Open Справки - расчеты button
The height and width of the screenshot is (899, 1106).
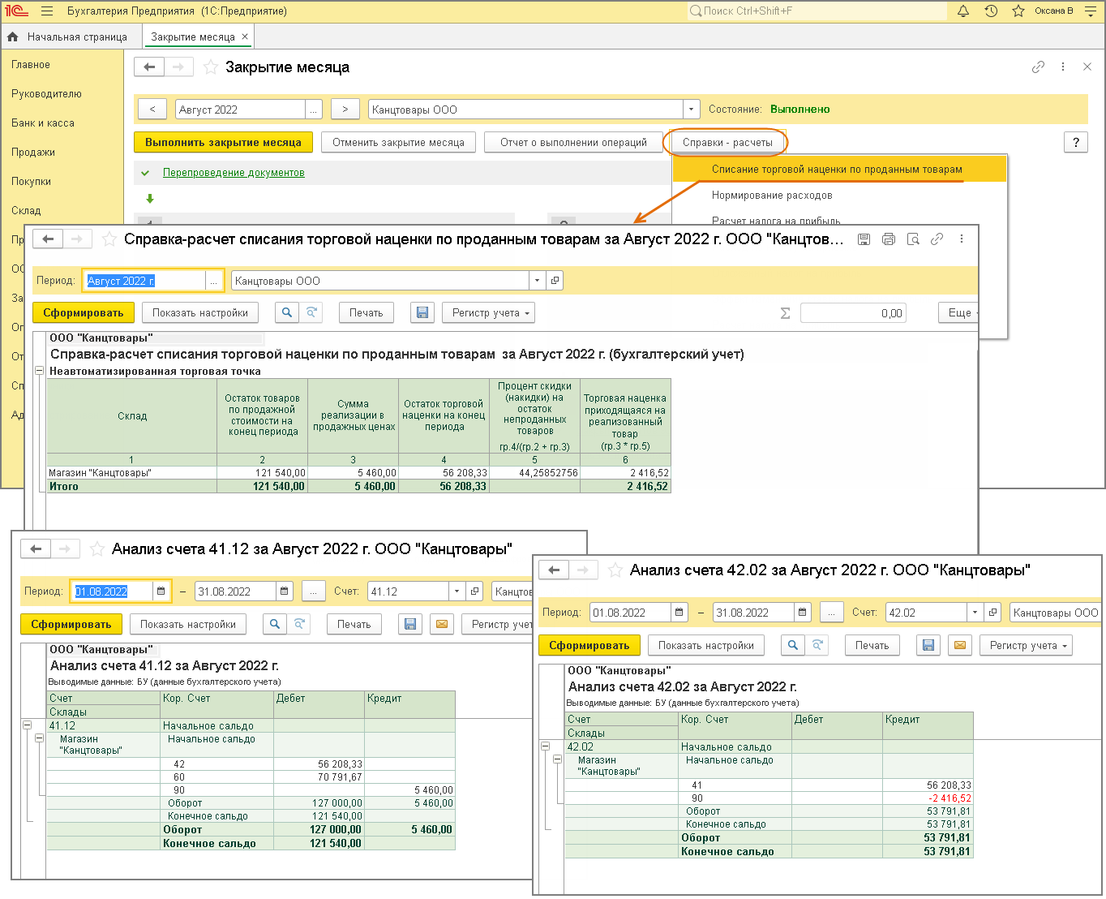727,142
